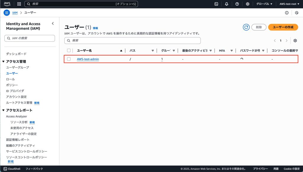Click the group count 1 for AWS-test-admin
Viewport: 303px width, 172px height.
click(162, 59)
